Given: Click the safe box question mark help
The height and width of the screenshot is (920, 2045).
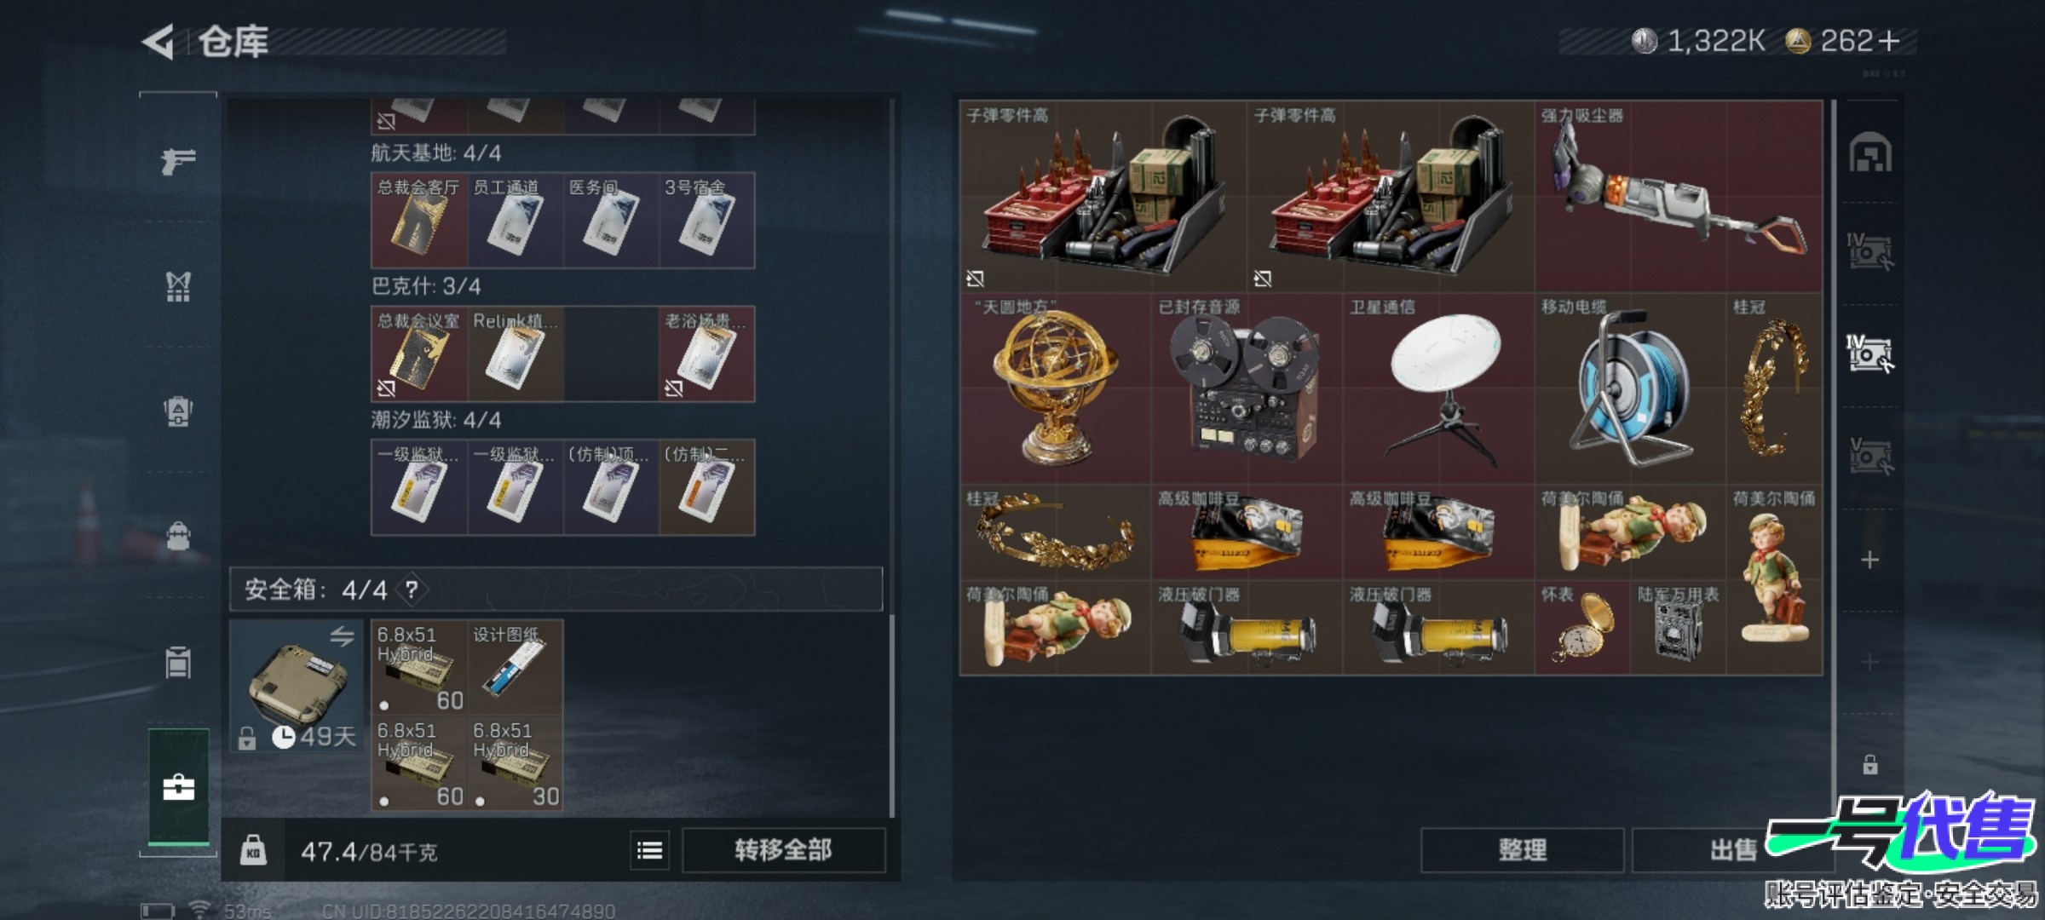Looking at the screenshot, I should point(412,589).
